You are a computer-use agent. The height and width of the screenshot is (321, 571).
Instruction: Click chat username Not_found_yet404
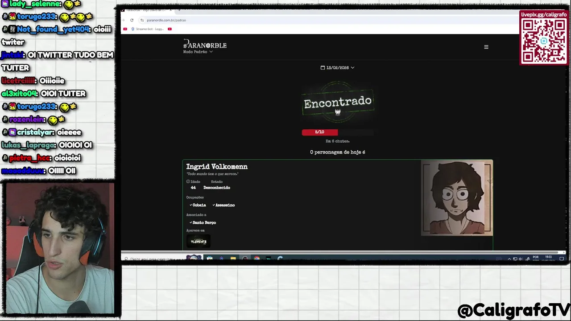point(54,29)
